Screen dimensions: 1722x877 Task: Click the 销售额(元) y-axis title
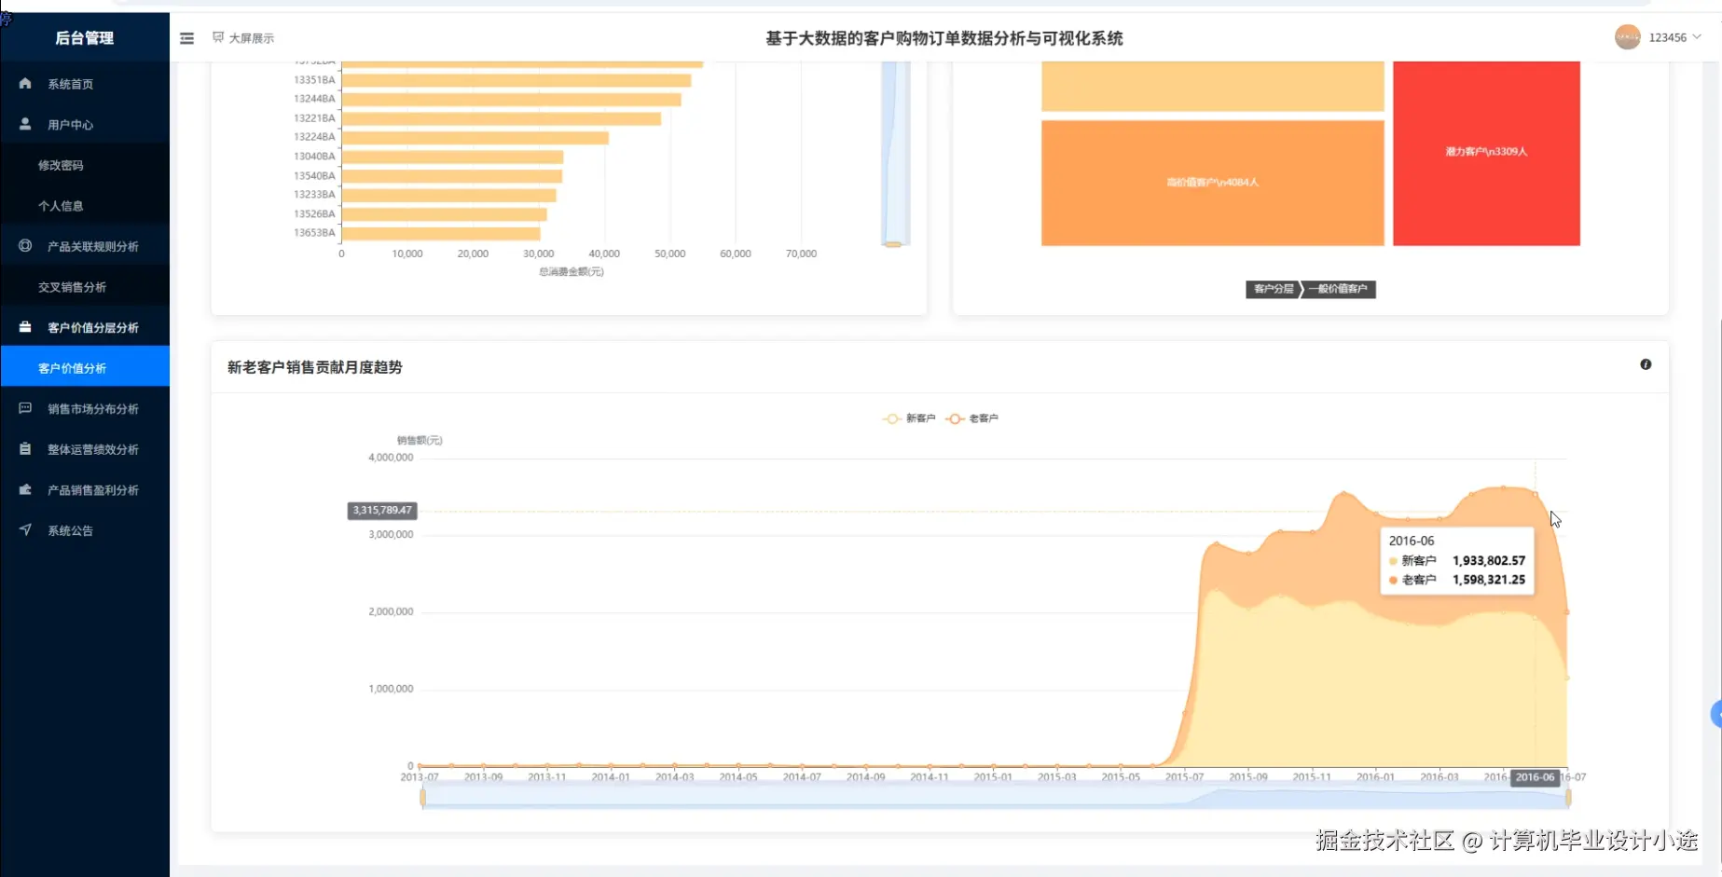click(x=420, y=440)
